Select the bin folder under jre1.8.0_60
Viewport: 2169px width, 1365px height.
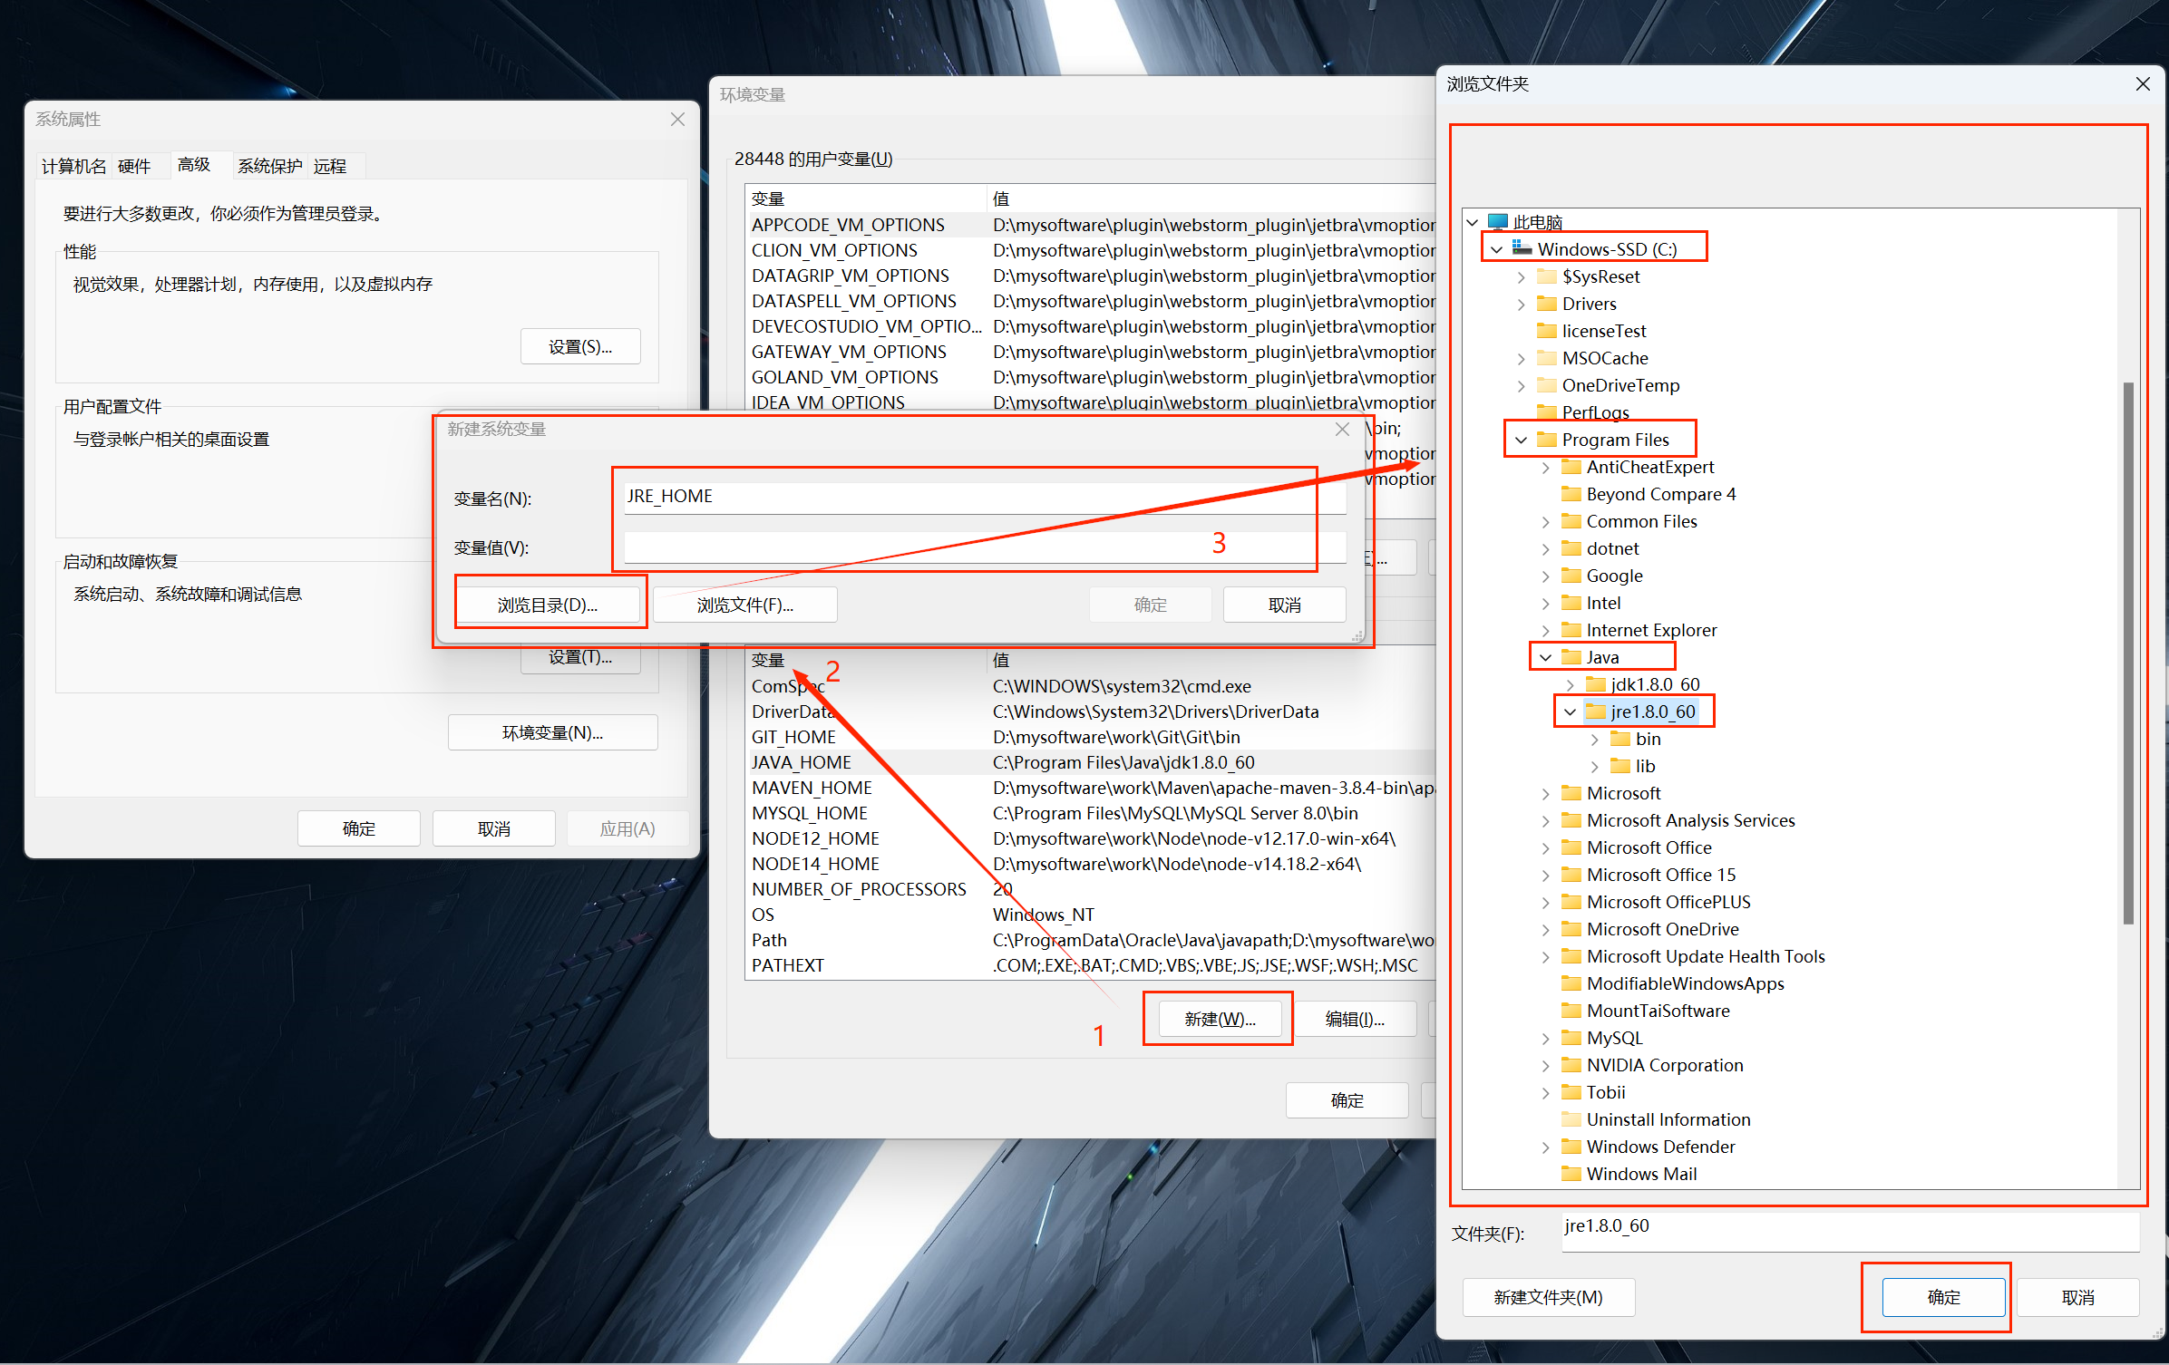pos(1647,739)
